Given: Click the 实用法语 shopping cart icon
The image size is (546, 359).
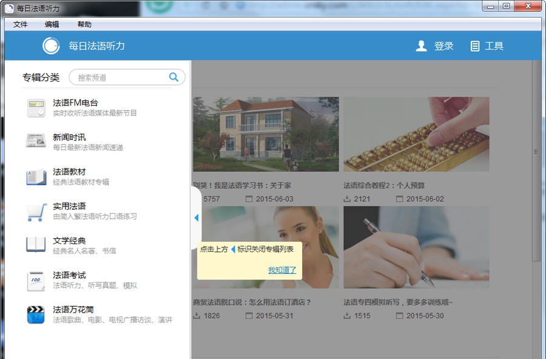Looking at the screenshot, I should 36,211.
